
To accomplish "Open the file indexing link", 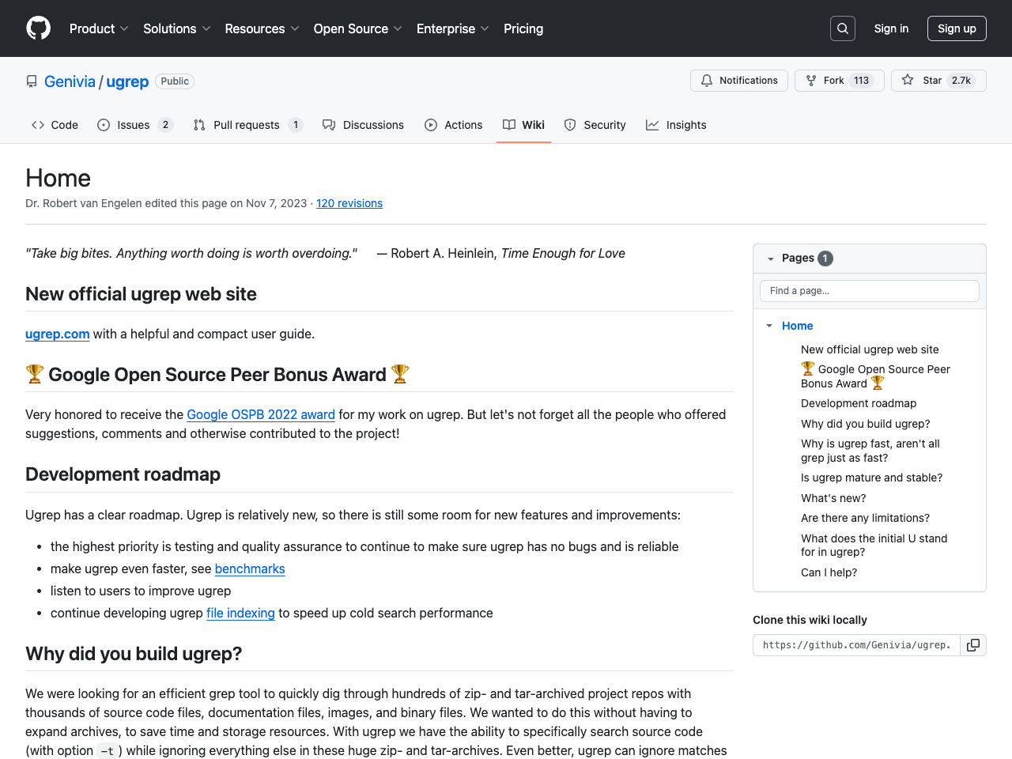I will 240,613.
